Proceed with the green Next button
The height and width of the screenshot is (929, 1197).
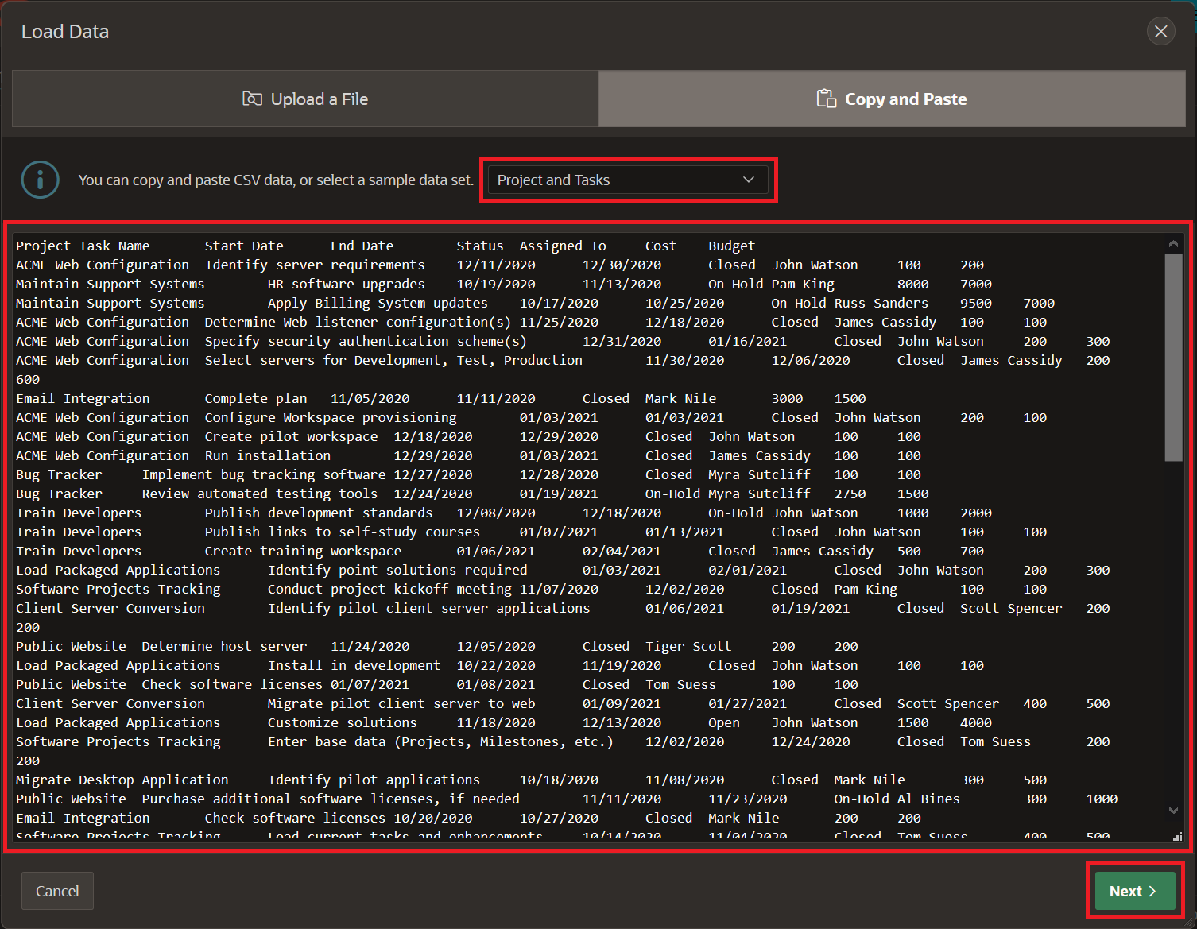point(1135,891)
